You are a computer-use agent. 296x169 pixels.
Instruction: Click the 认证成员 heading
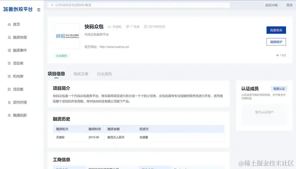click(250, 89)
